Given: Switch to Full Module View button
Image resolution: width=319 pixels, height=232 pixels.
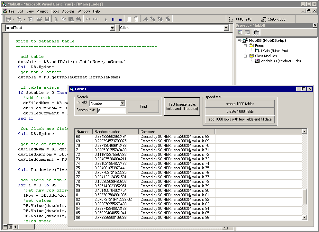Looking at the screenshot, I should coord(10,227).
